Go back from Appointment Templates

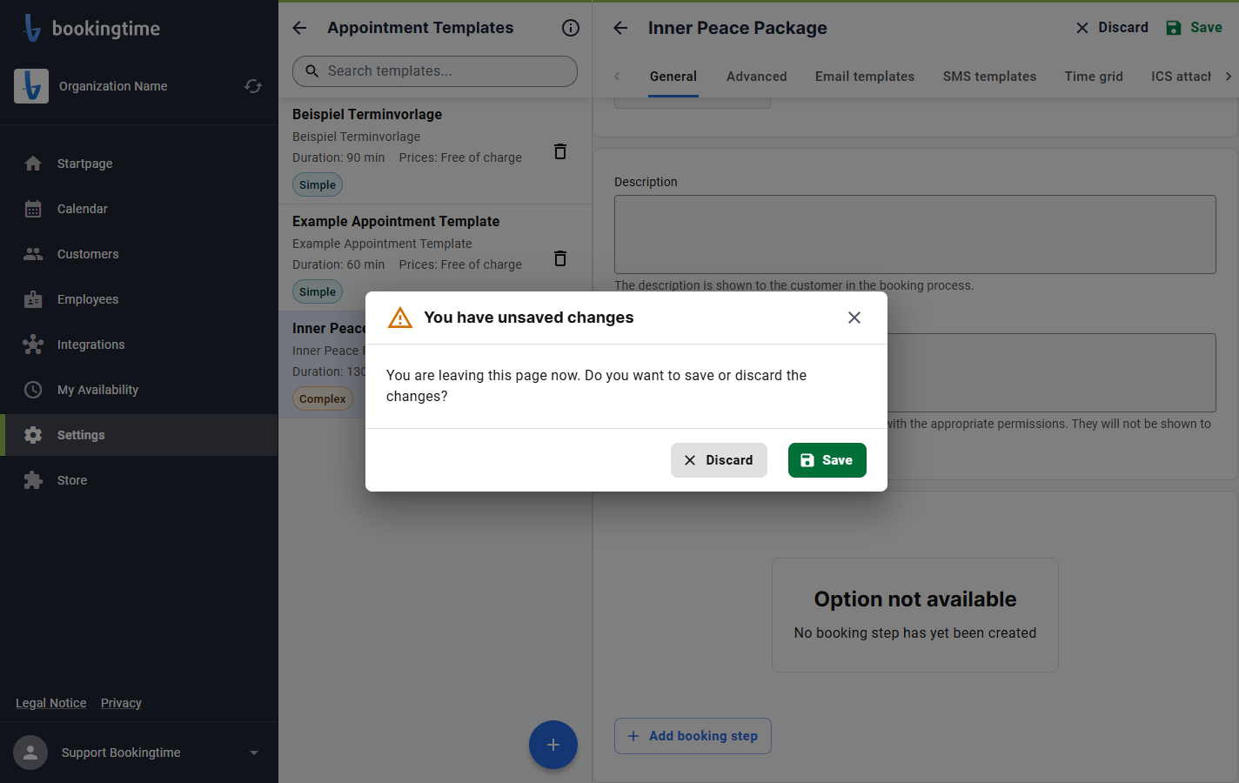pyautogui.click(x=299, y=28)
